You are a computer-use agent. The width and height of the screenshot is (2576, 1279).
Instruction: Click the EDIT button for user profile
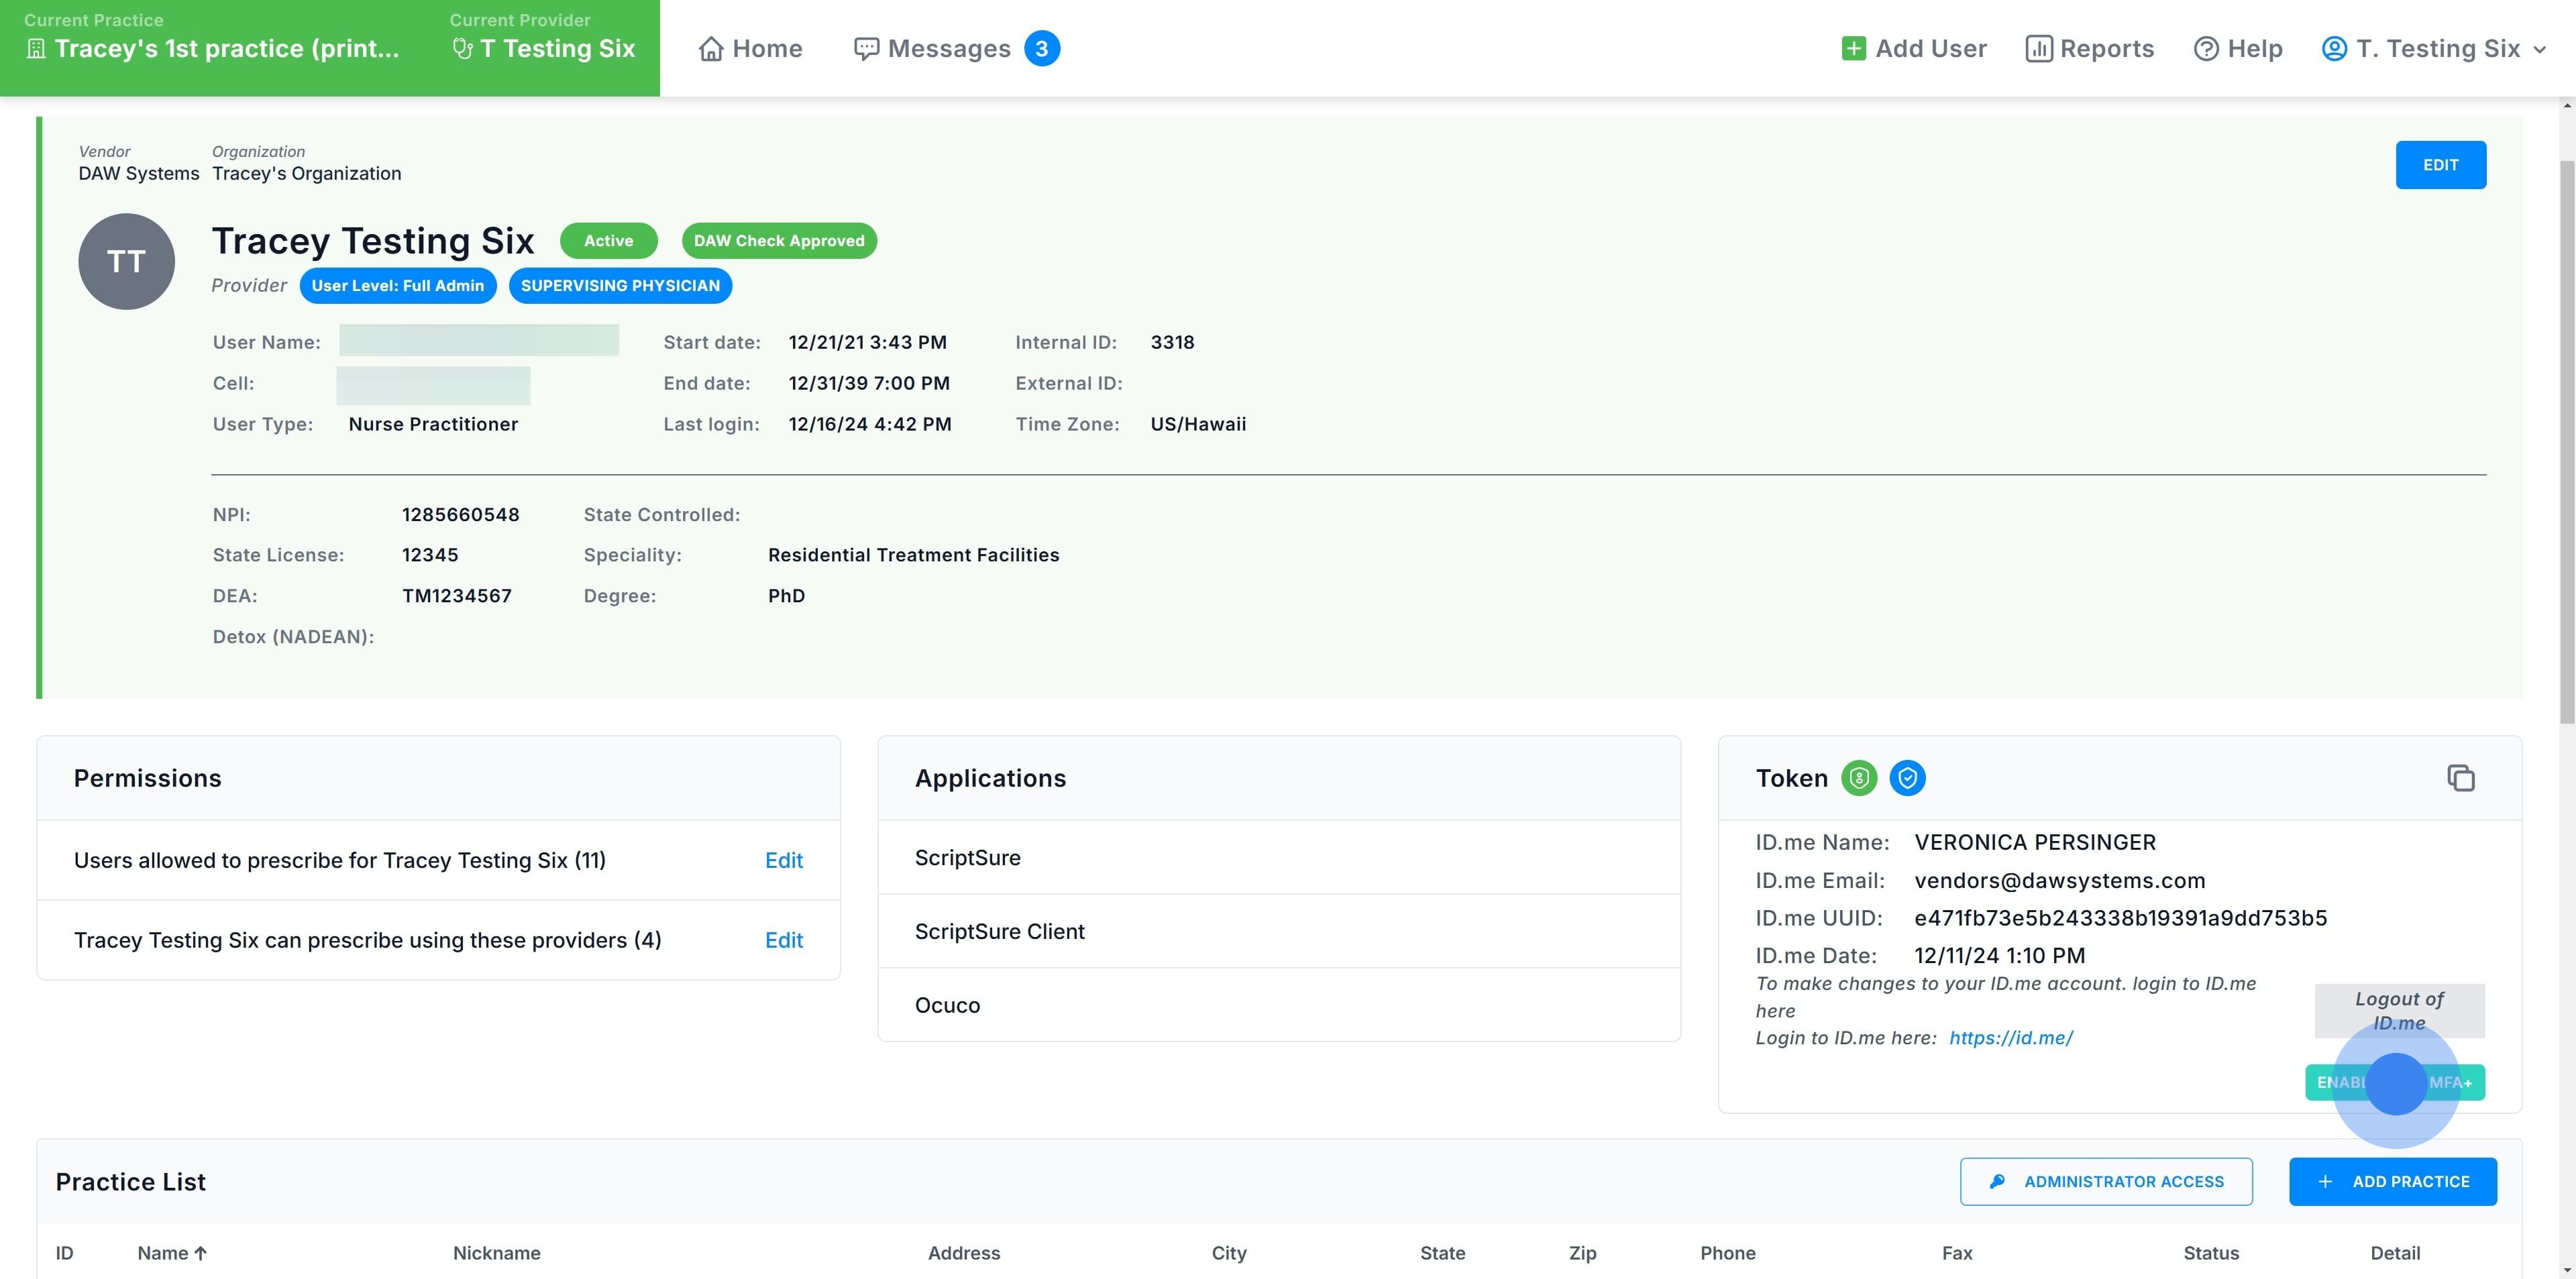tap(2440, 165)
